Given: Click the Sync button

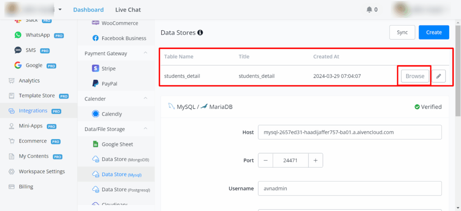Looking at the screenshot, I should click(x=402, y=32).
